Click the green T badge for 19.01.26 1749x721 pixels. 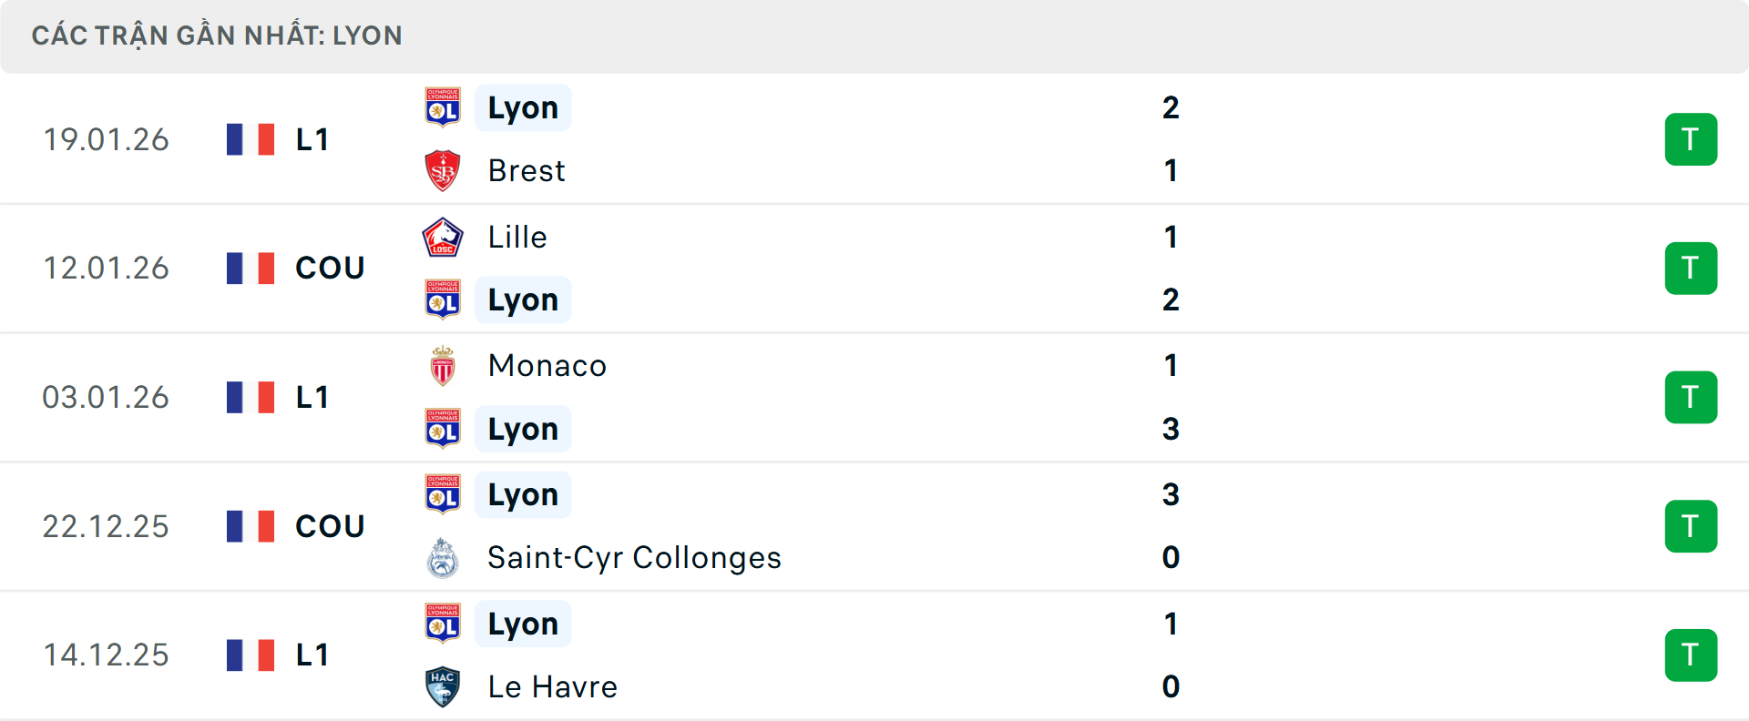tap(1691, 139)
